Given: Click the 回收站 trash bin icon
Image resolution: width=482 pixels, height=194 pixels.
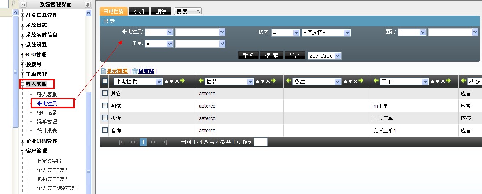Looking at the screenshot, I should 135,71.
